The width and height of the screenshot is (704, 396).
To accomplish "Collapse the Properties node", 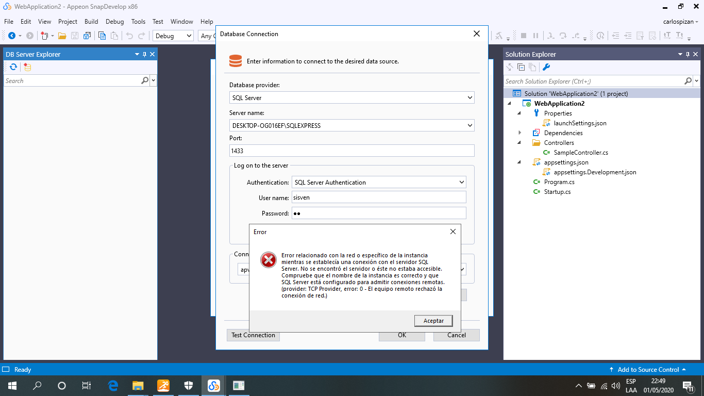I will click(x=519, y=113).
